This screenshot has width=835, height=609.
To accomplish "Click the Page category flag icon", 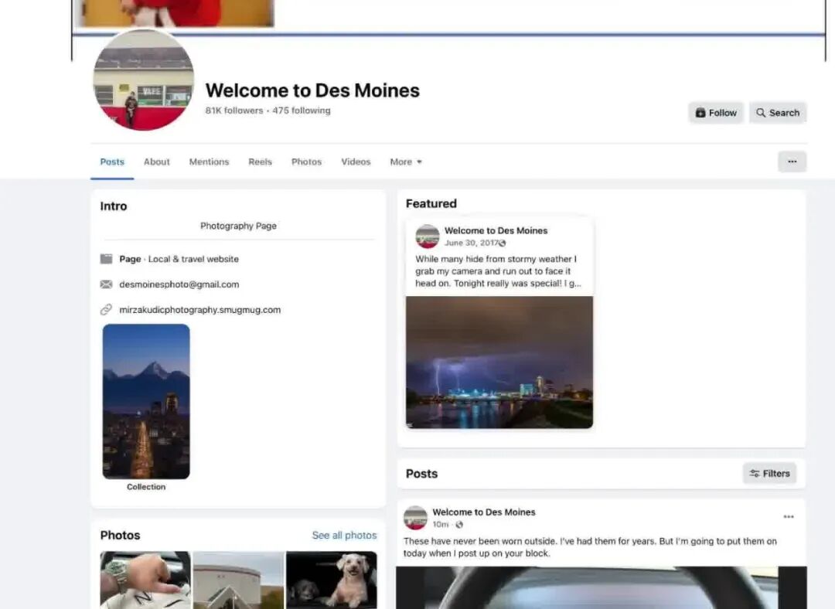I will [107, 259].
